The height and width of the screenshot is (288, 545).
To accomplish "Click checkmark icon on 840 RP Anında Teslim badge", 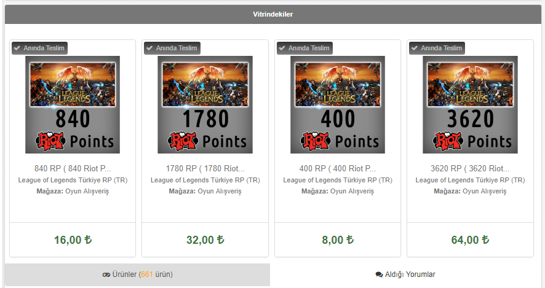I will point(17,49).
